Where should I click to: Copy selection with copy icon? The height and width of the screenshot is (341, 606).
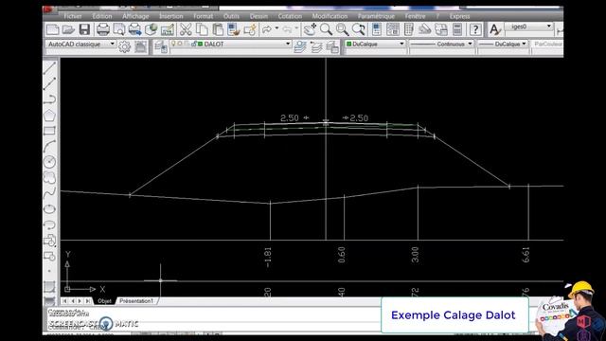(x=202, y=29)
